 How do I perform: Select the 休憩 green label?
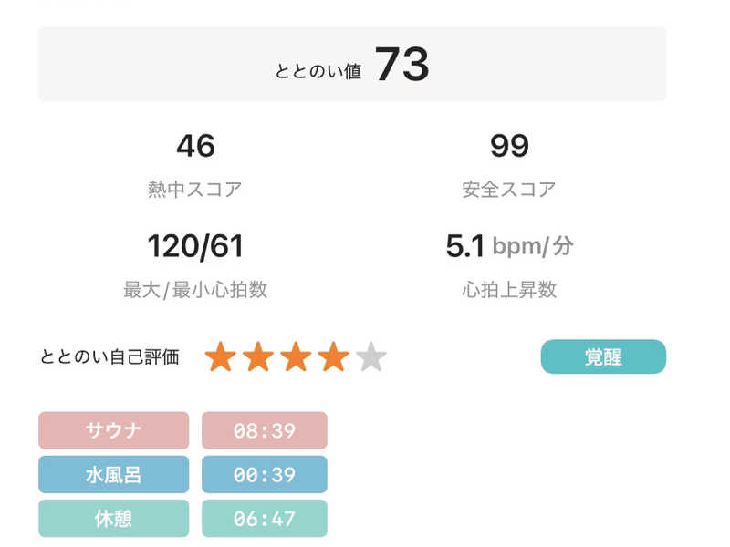pyautogui.click(x=113, y=518)
